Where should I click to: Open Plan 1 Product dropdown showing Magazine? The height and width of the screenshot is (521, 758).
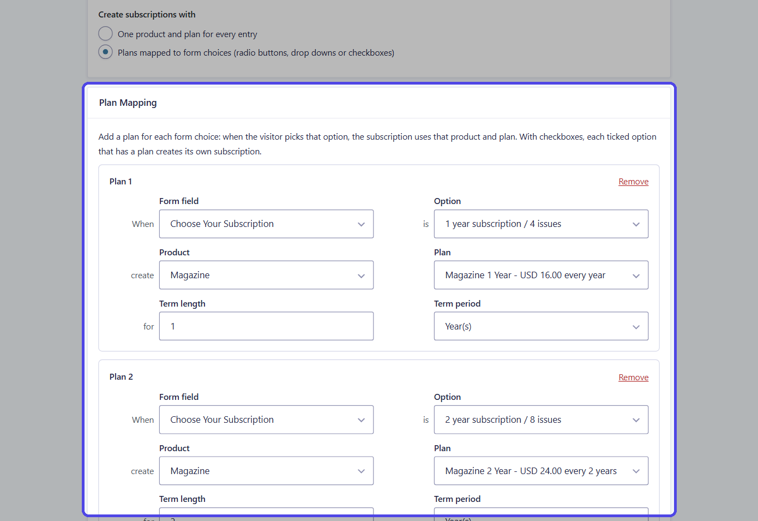pos(266,275)
